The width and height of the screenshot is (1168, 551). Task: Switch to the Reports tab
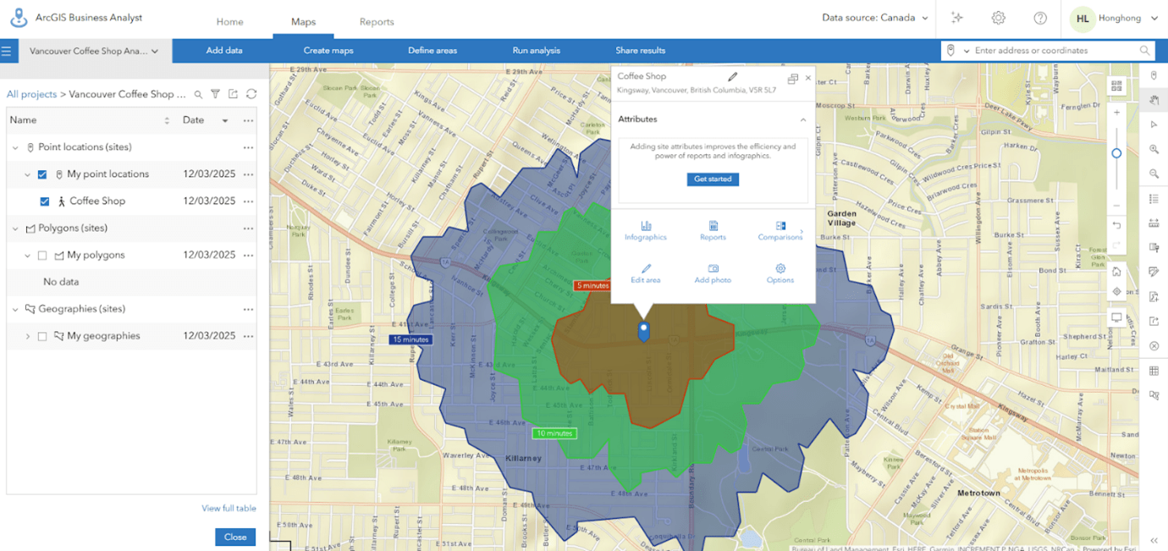tap(377, 22)
